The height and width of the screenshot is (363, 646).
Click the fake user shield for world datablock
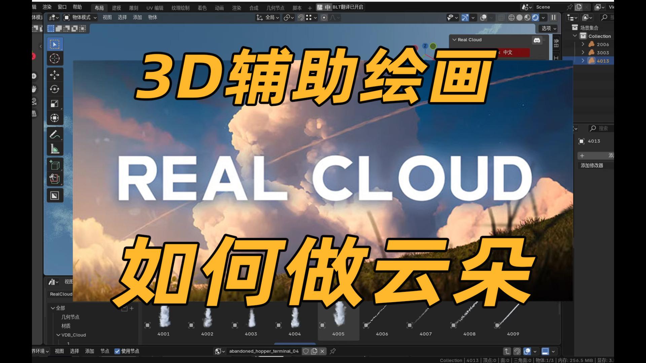(306, 351)
